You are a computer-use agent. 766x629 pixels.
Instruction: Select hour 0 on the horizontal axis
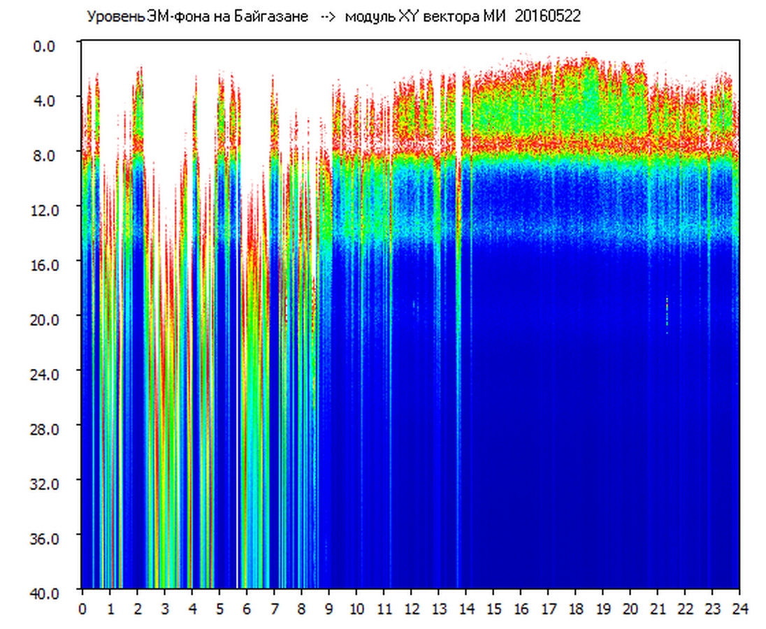[82, 609]
